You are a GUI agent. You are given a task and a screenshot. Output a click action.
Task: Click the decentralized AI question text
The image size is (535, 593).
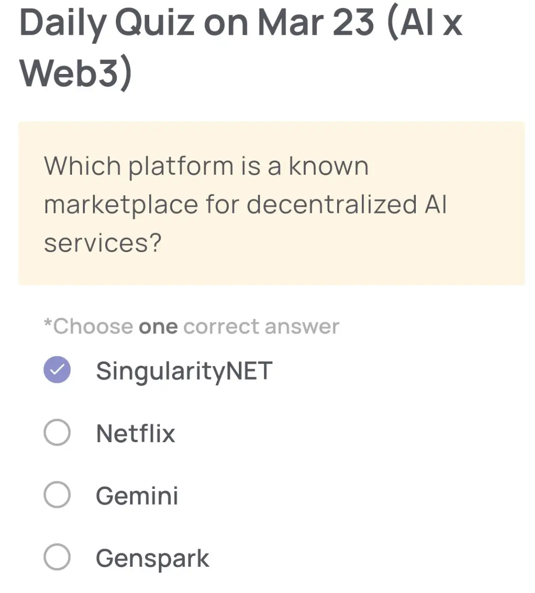click(246, 204)
